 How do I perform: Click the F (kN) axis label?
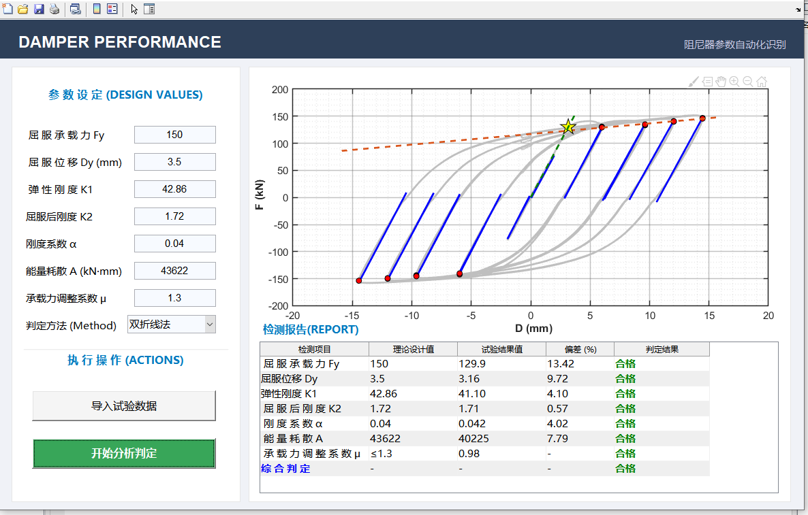pos(259,195)
